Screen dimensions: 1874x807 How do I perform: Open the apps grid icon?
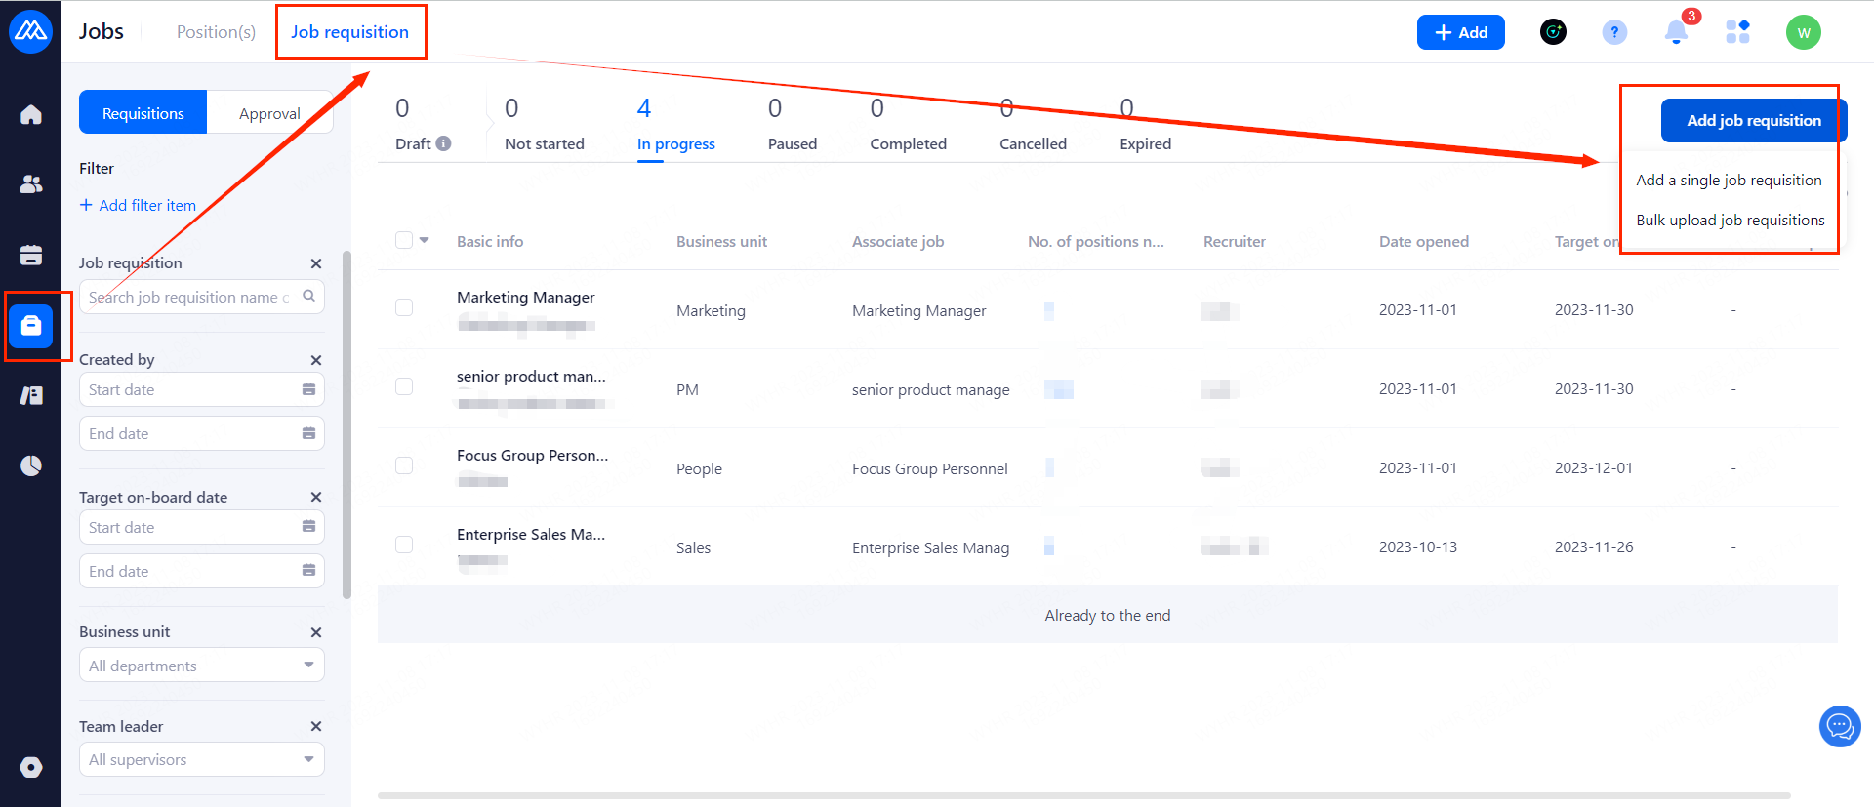pyautogui.click(x=1737, y=32)
